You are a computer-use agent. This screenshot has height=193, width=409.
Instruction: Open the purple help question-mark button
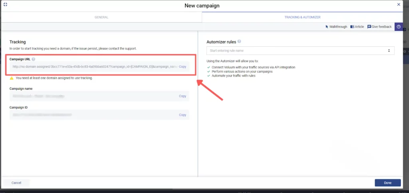tap(399, 27)
